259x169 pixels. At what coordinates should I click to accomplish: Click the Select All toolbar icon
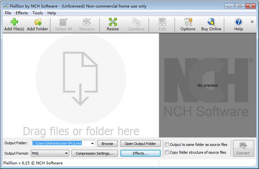click(x=63, y=25)
